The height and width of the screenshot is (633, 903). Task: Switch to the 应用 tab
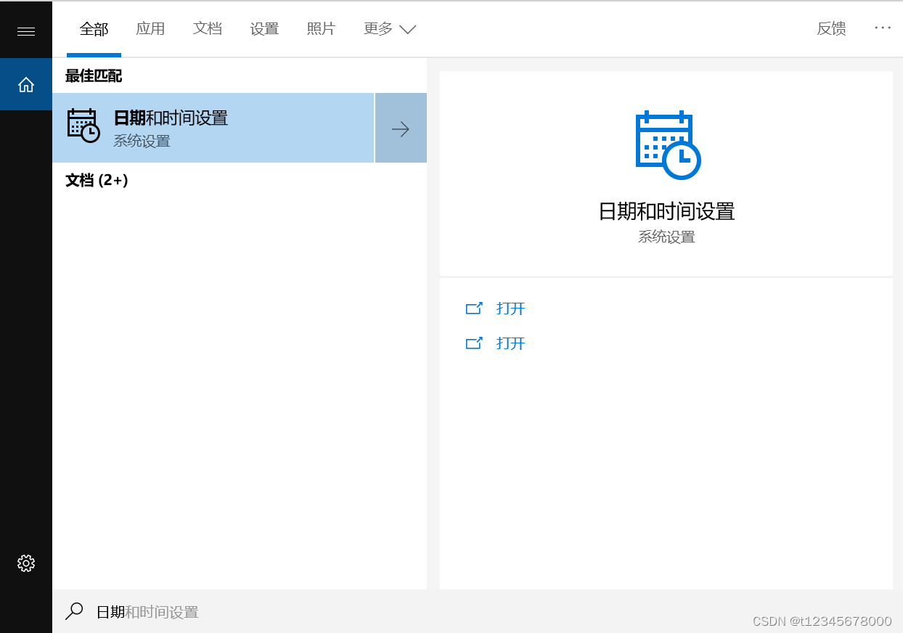tap(150, 28)
